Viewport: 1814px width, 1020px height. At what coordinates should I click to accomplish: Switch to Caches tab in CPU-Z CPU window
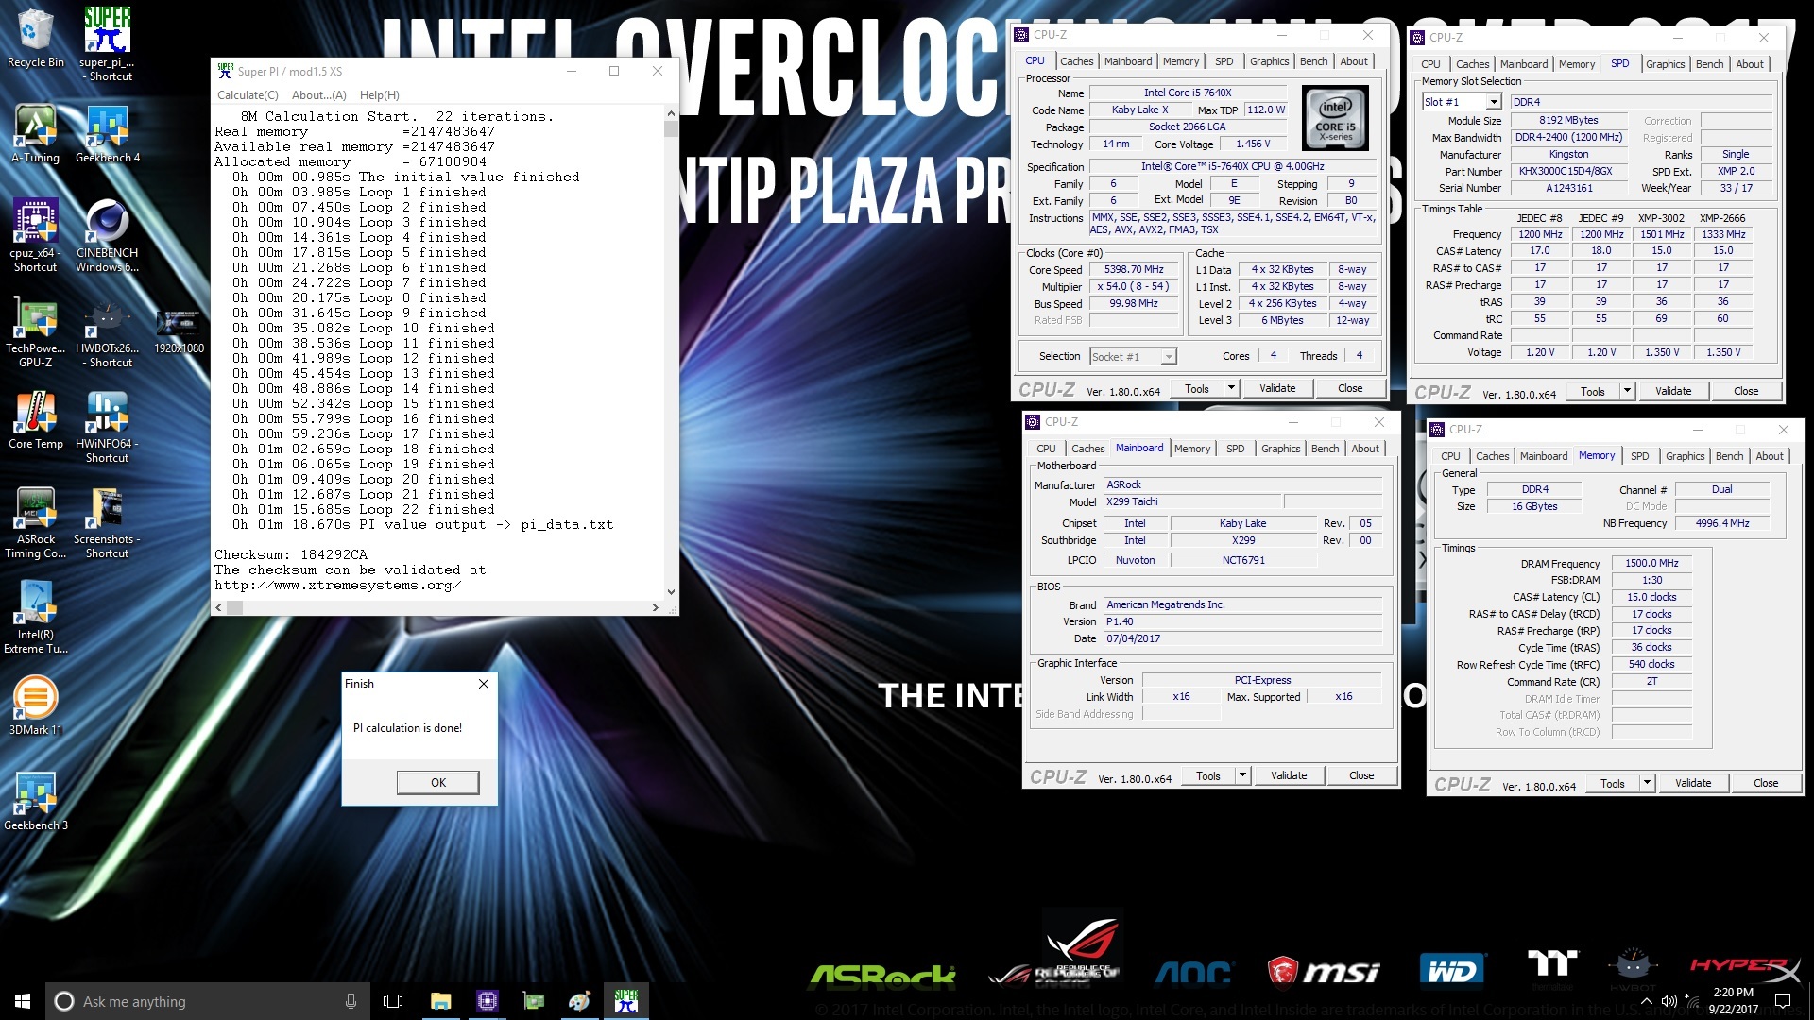pos(1076,61)
